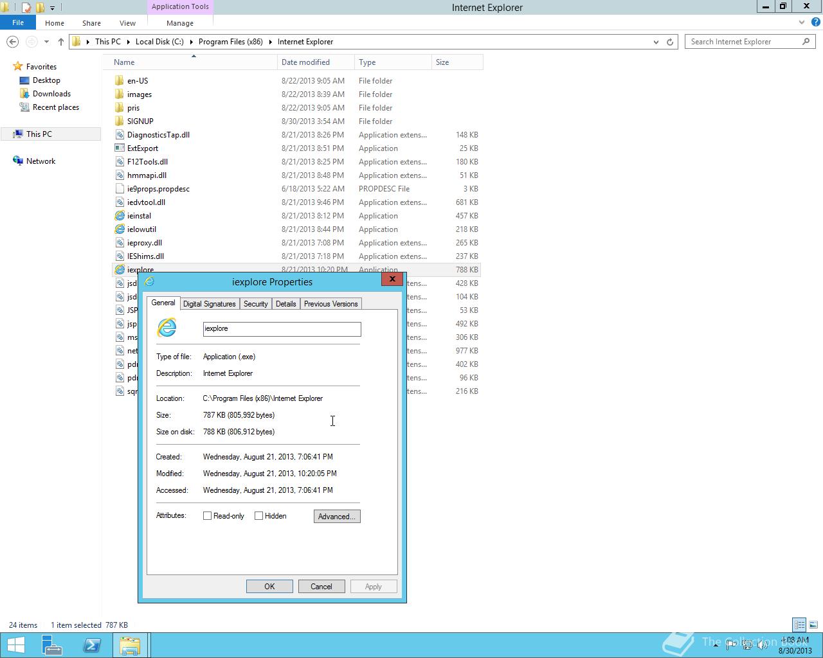Switch to Details view layout icon
The height and width of the screenshot is (658, 823).
(799, 625)
